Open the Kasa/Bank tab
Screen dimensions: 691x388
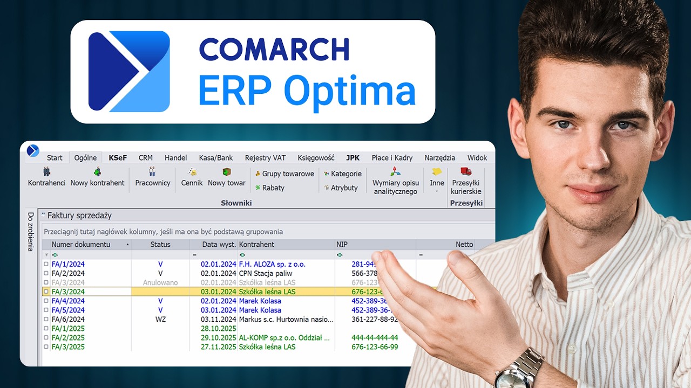point(216,158)
